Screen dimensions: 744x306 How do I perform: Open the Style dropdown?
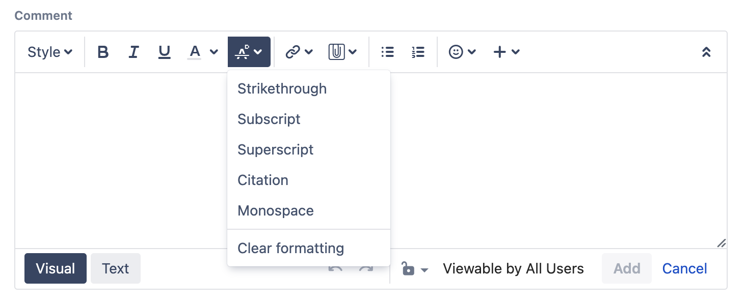coord(50,52)
